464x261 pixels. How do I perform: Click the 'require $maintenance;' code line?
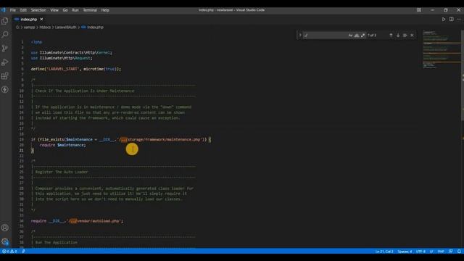pyautogui.click(x=62, y=145)
